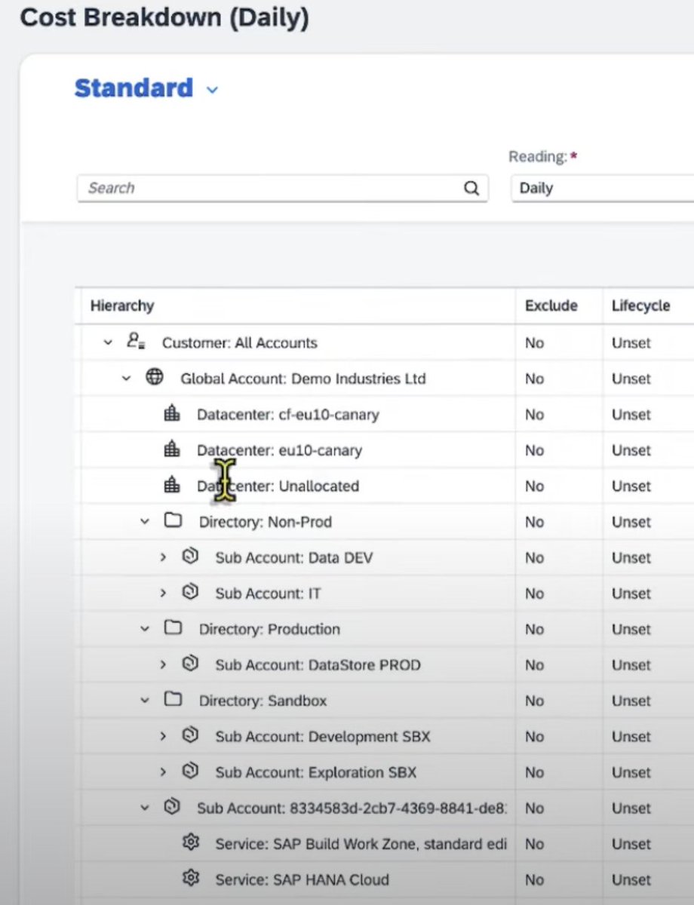Expand Sub Account: IT
Screen dimensions: 694x905
163,594
